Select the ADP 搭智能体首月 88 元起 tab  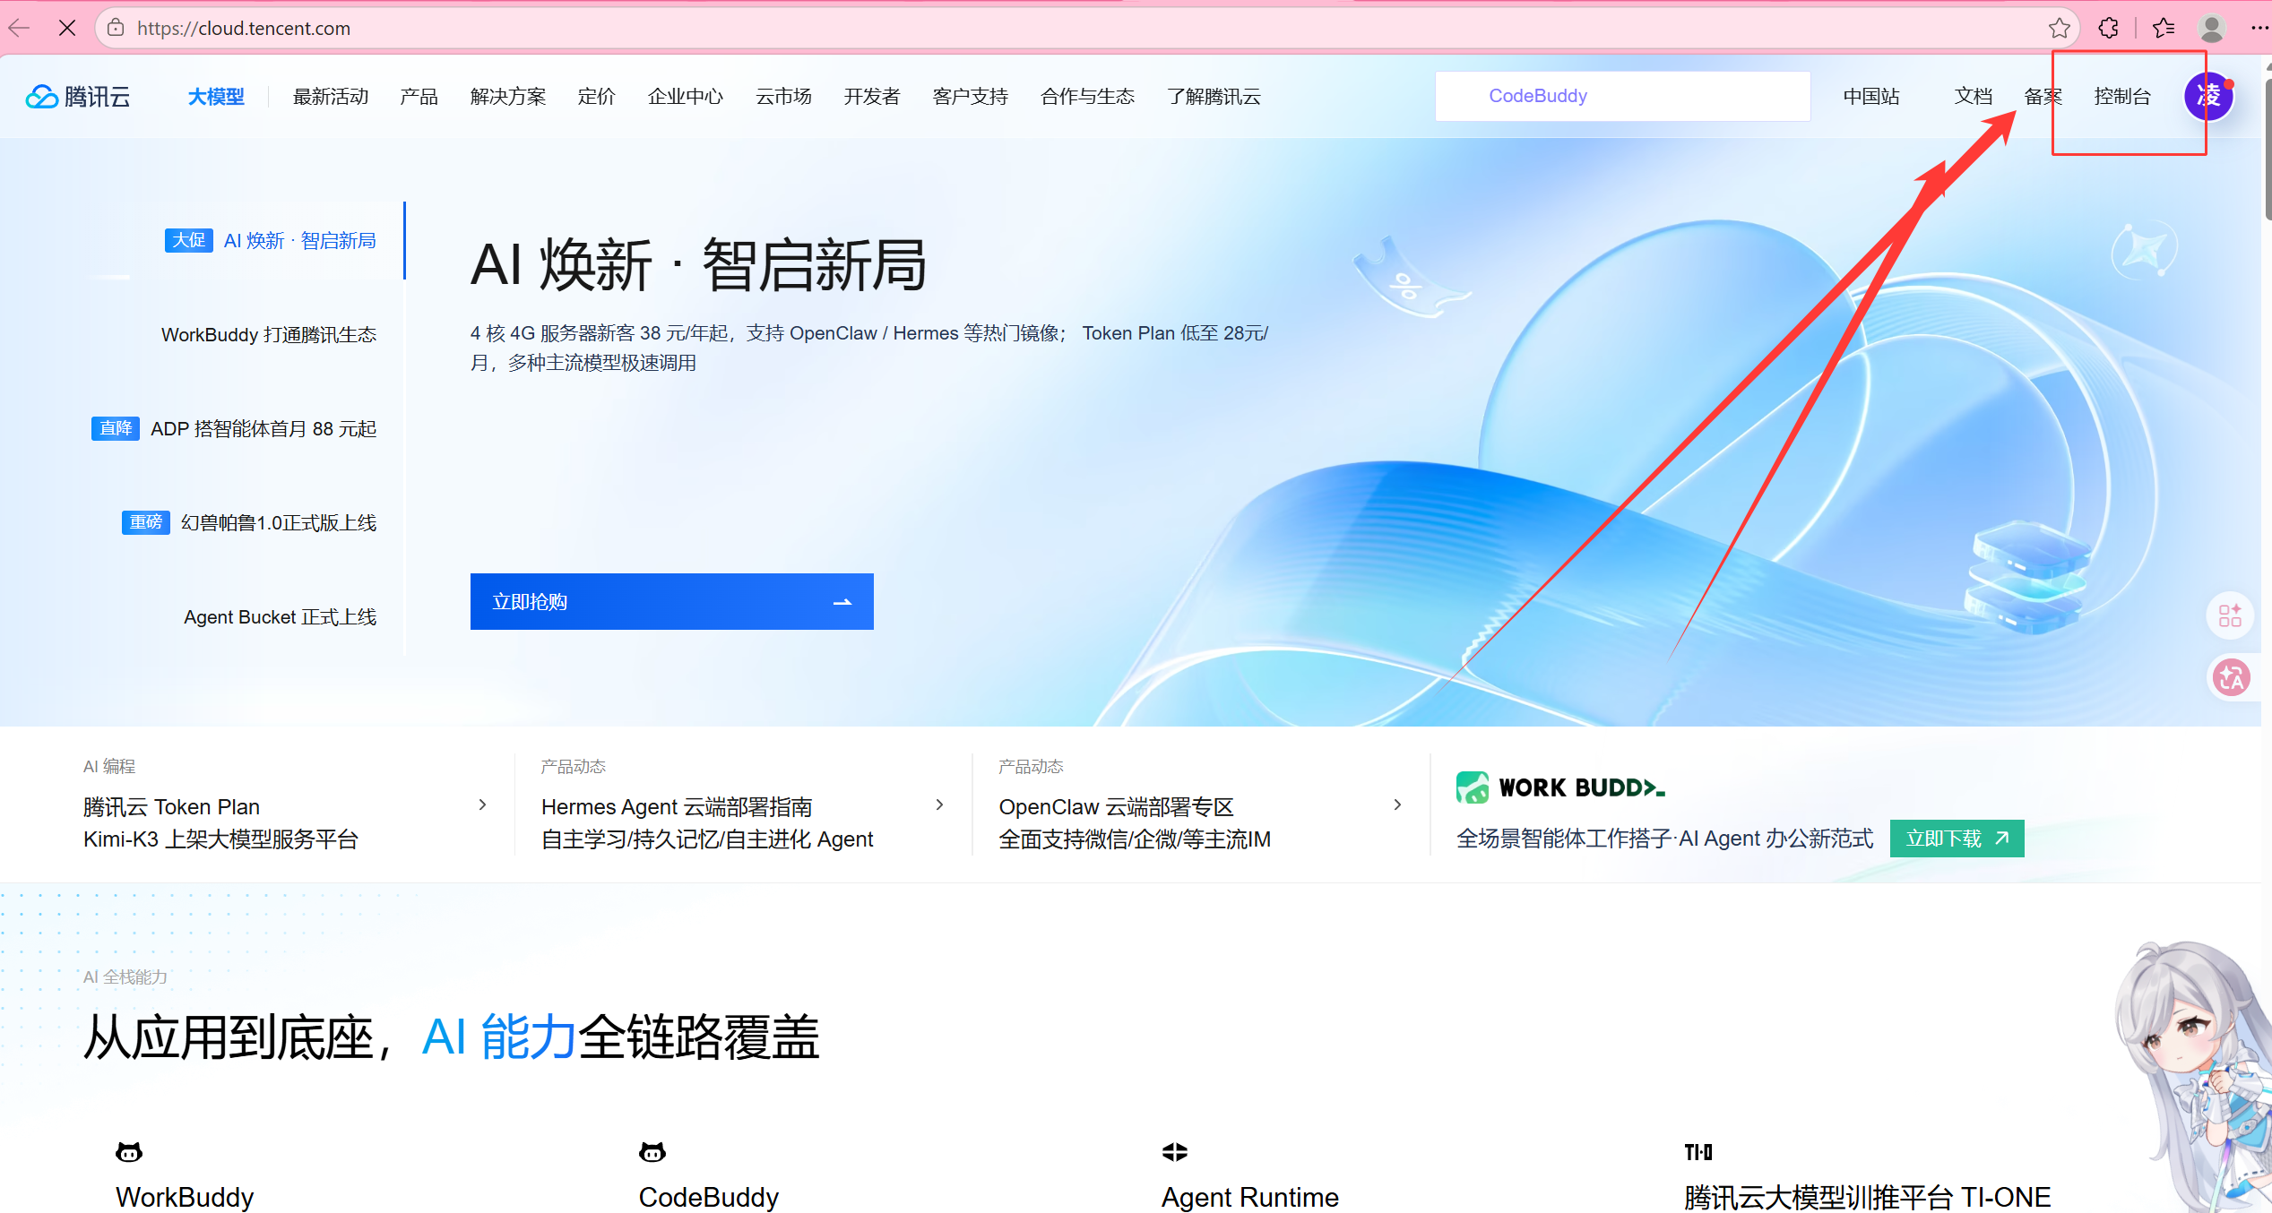[234, 428]
